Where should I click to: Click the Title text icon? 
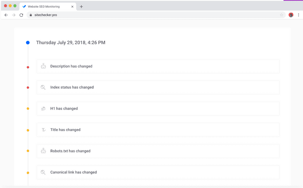(43, 130)
